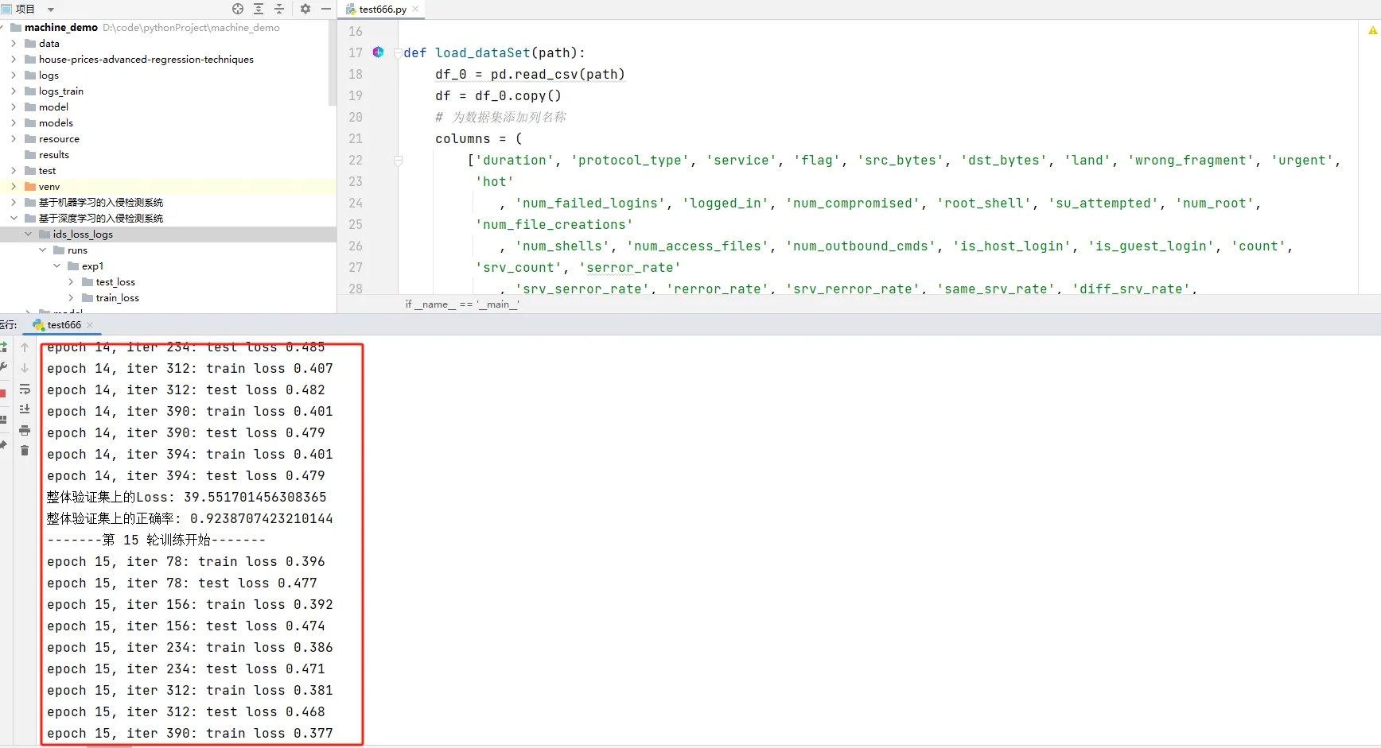Expand the data folder
Screen dimensions: 1381x748
14,44
